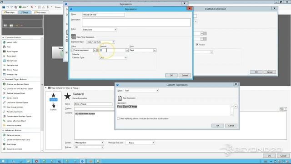Open the Editor Date/Time dropdown
Image resolution: width=291 pixels, height=164 pixels.
pyautogui.click(x=115, y=30)
